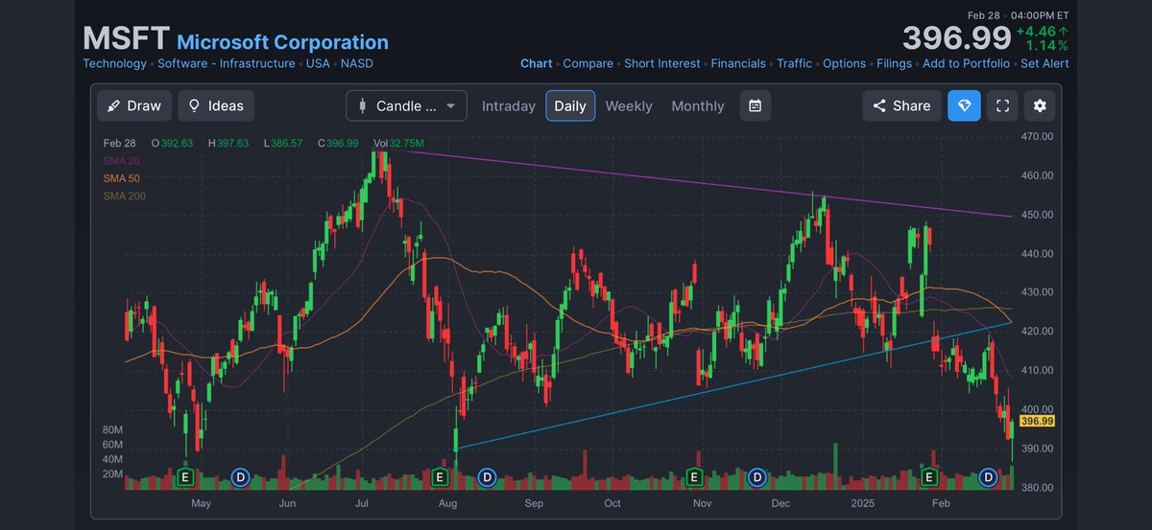Click the NASD exchange link

pyautogui.click(x=357, y=63)
